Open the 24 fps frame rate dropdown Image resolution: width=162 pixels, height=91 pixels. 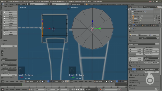152,58
